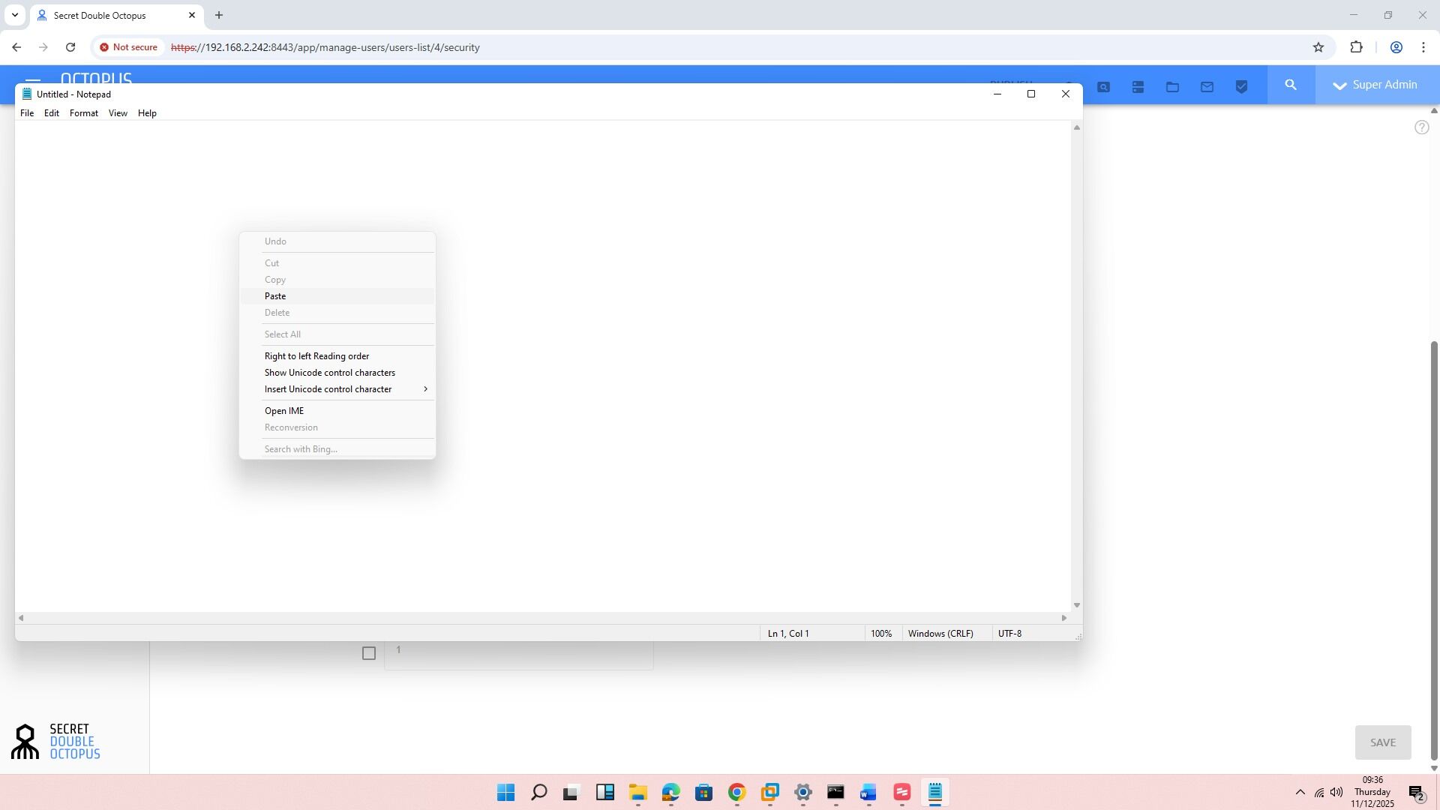Click the SAVE button
Image resolution: width=1440 pixels, height=810 pixels.
pos(1382,742)
